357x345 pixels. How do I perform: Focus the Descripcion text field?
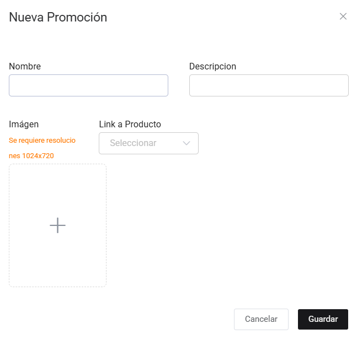coord(269,85)
